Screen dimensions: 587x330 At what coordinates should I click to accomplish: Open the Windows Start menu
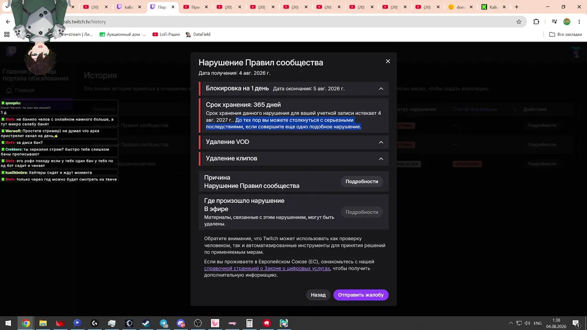tap(8, 323)
